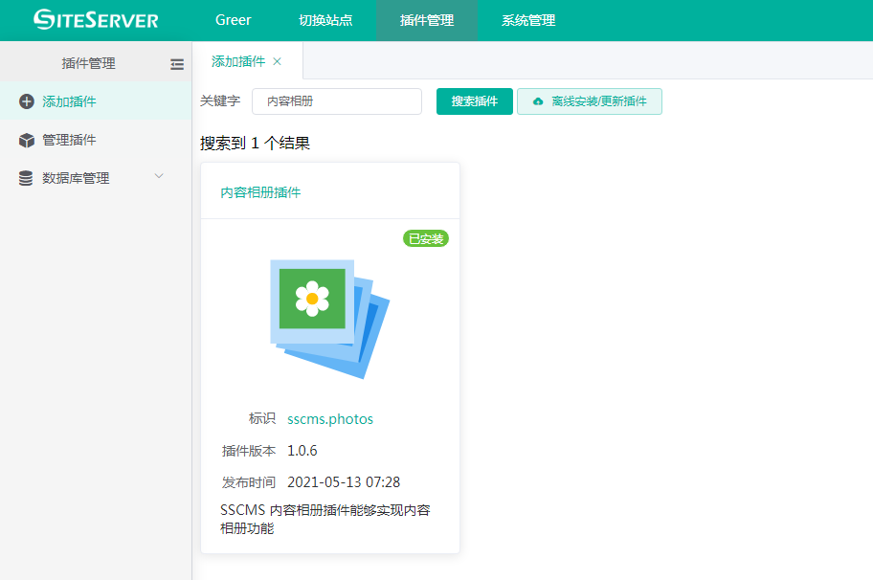The height and width of the screenshot is (580, 873).
Task: Close the 添加插件 tab
Action: (x=278, y=61)
